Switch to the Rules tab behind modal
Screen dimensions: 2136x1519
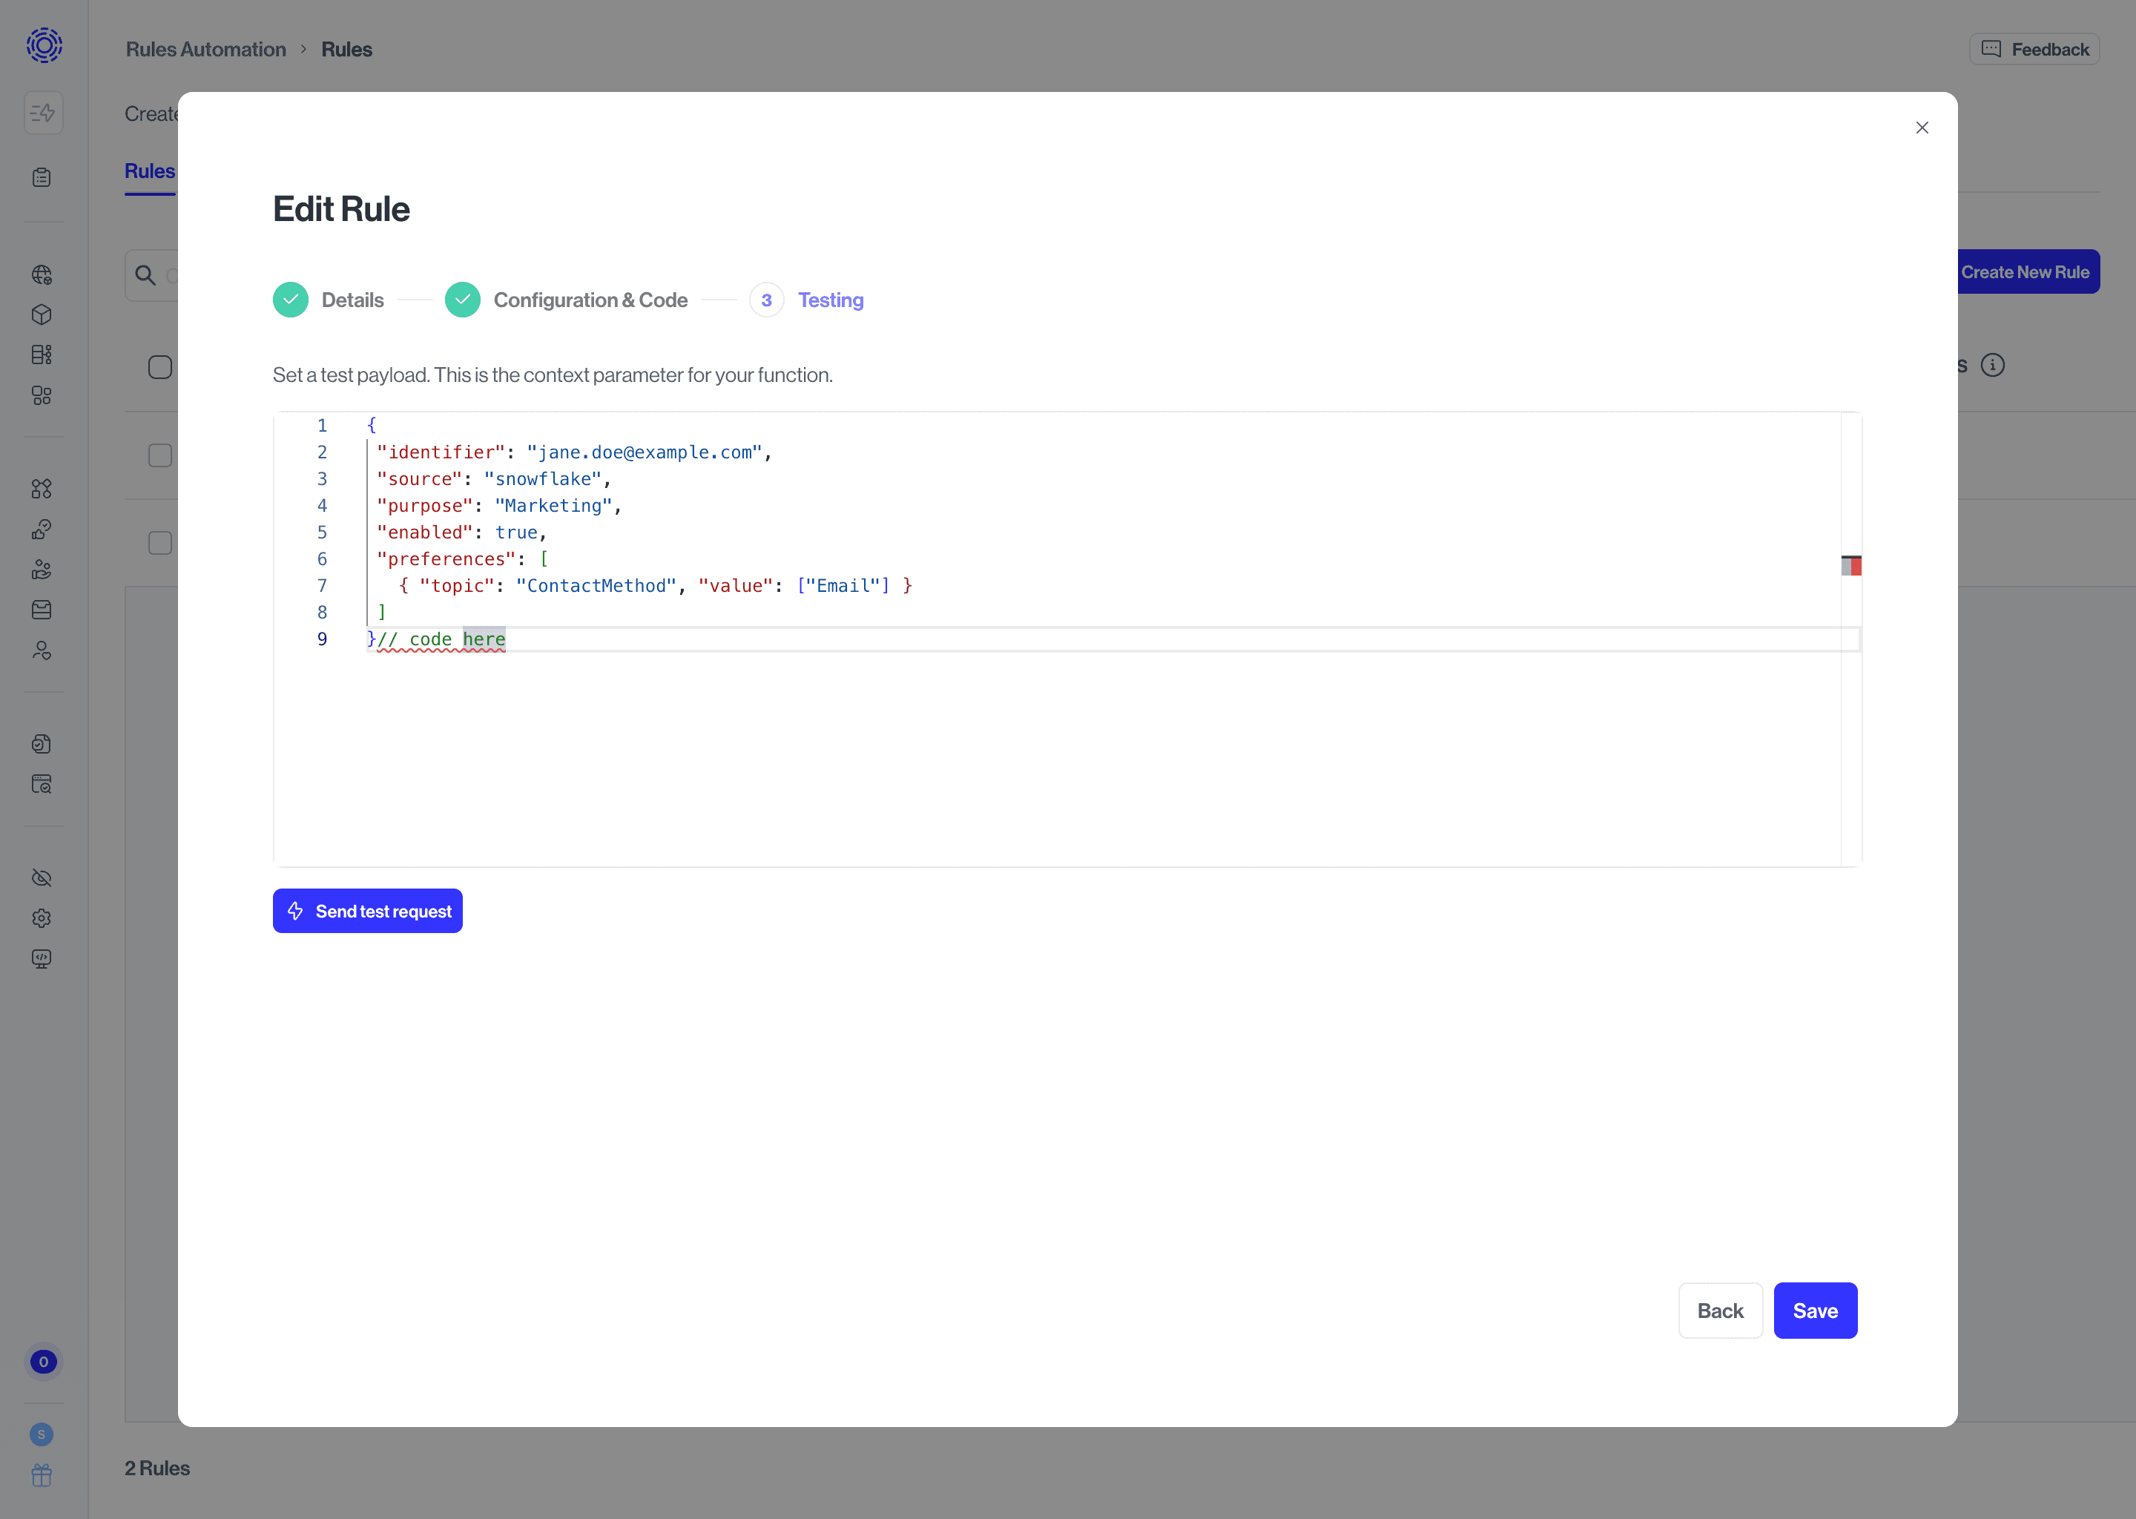150,171
